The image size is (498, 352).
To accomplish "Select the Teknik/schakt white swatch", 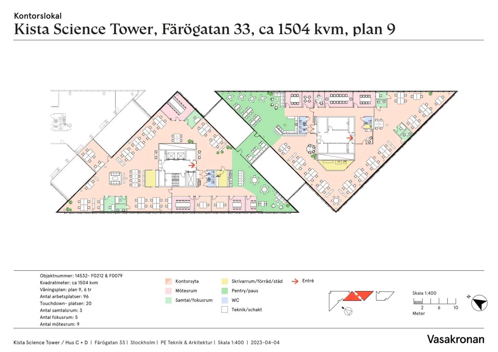I will (x=225, y=310).
